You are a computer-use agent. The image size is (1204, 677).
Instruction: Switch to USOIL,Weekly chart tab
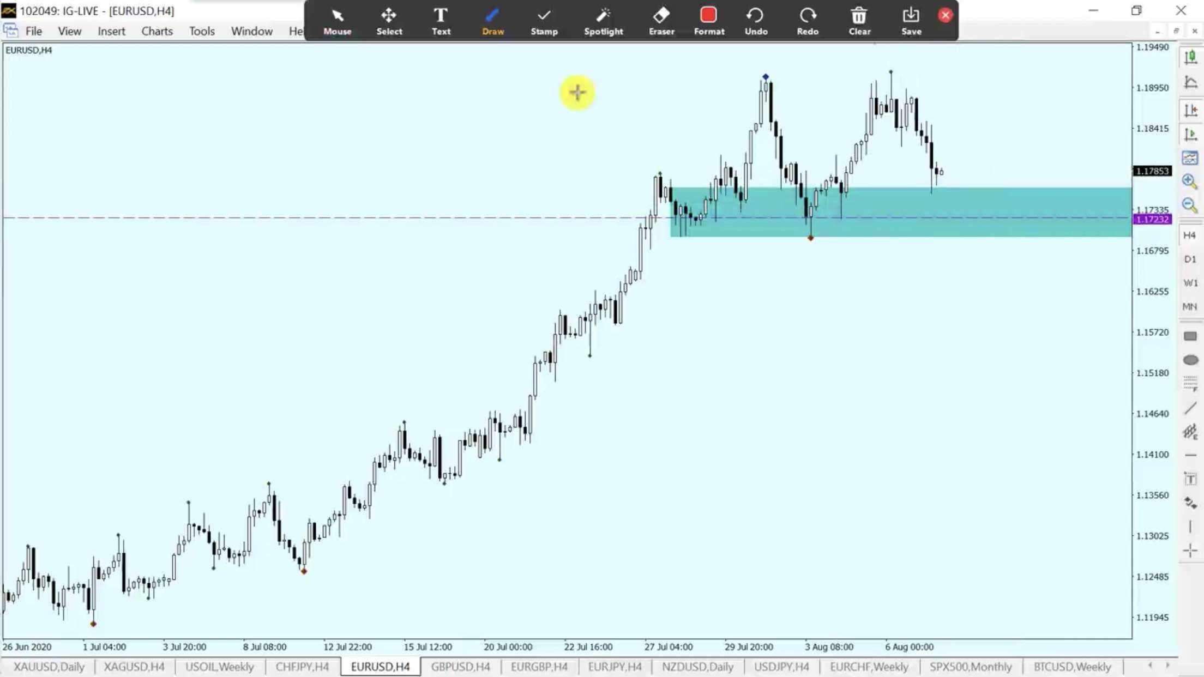(219, 667)
